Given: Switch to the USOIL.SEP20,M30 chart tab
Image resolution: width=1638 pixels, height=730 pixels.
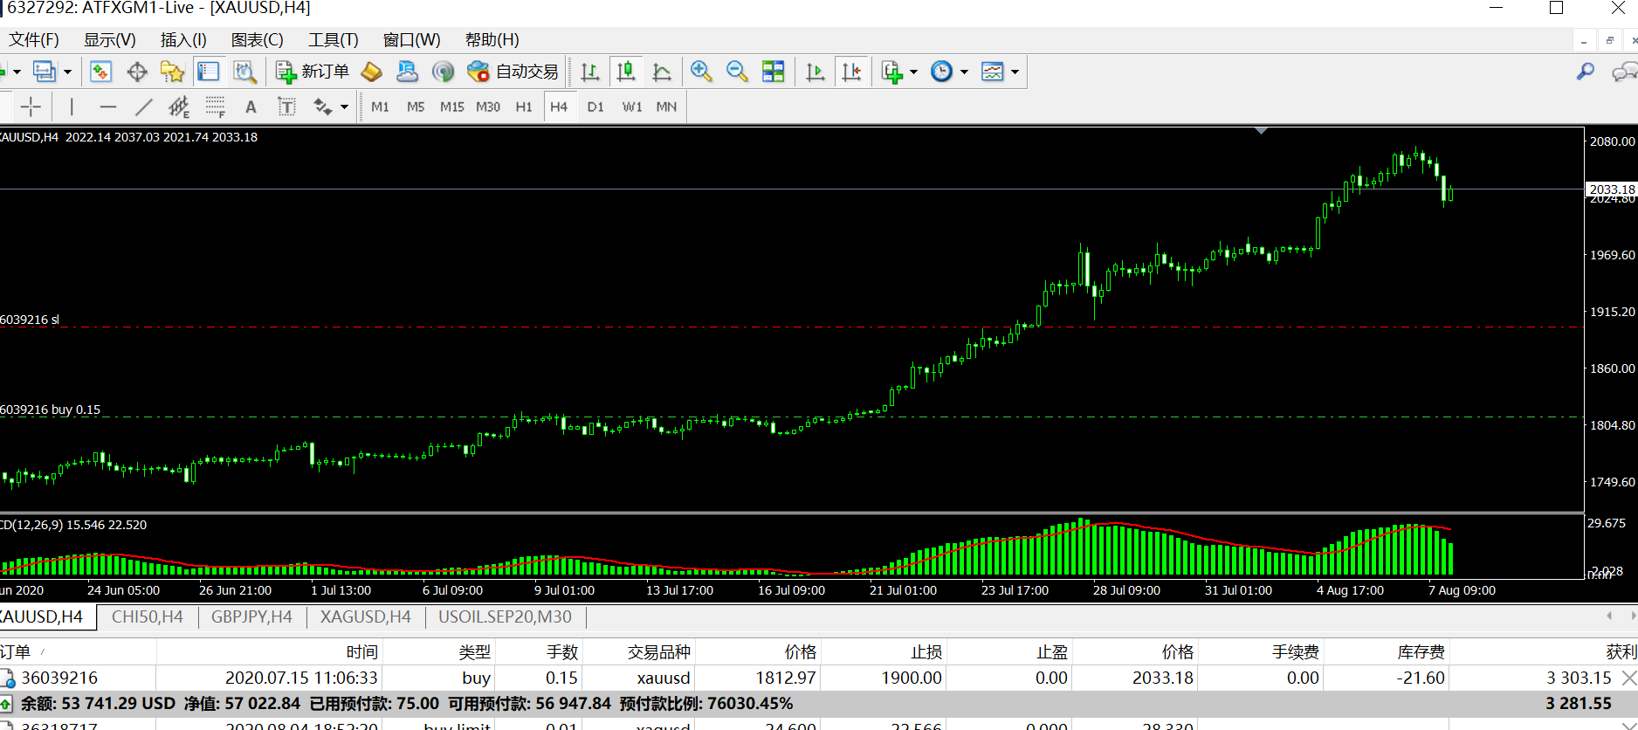Looking at the screenshot, I should [506, 617].
